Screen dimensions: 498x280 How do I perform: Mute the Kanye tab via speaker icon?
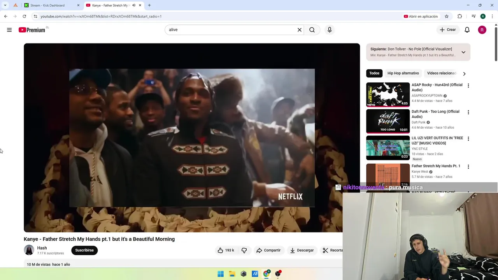coord(134,5)
